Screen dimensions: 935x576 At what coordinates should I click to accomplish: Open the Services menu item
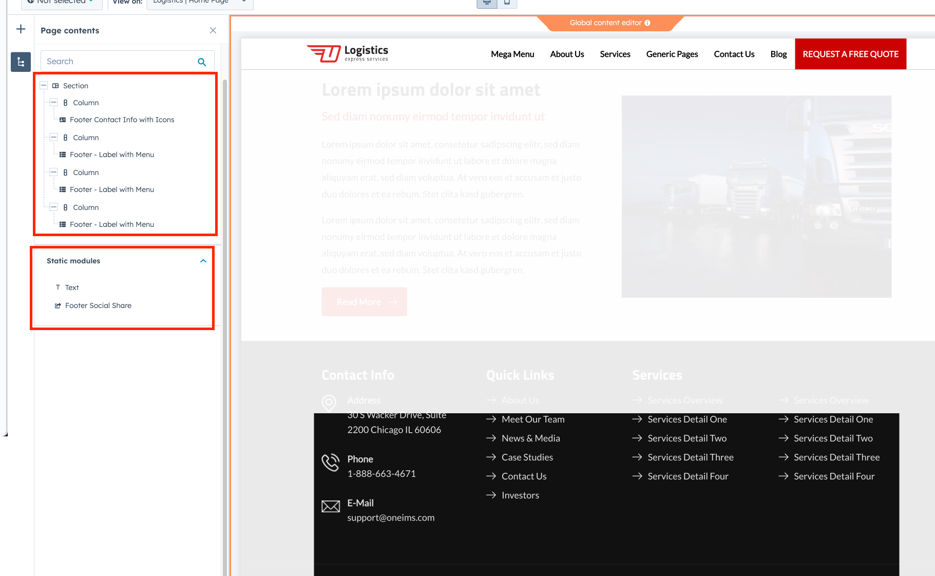tap(615, 54)
